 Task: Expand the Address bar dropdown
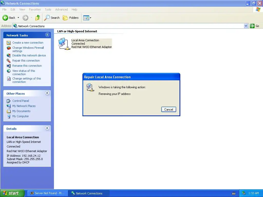click(x=246, y=26)
